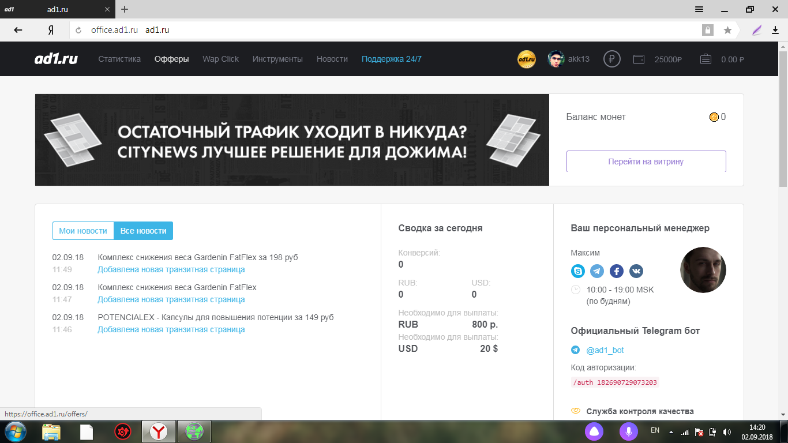Contact manager via Skype icon

[x=577, y=271]
